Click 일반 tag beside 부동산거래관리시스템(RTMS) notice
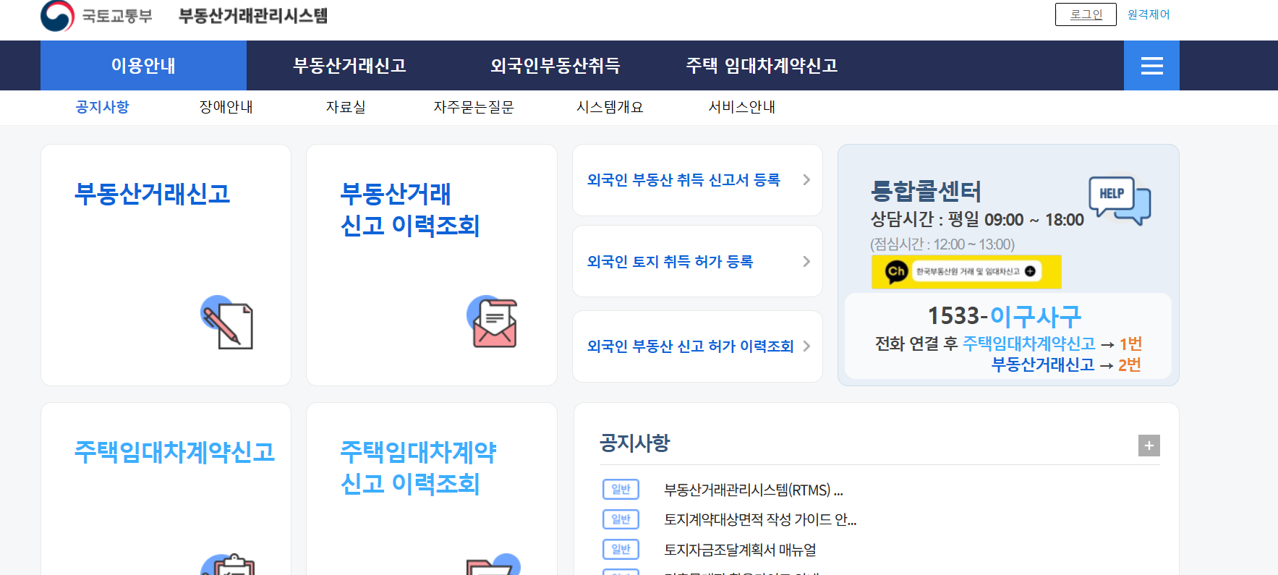The image size is (1278, 575). pos(621,490)
